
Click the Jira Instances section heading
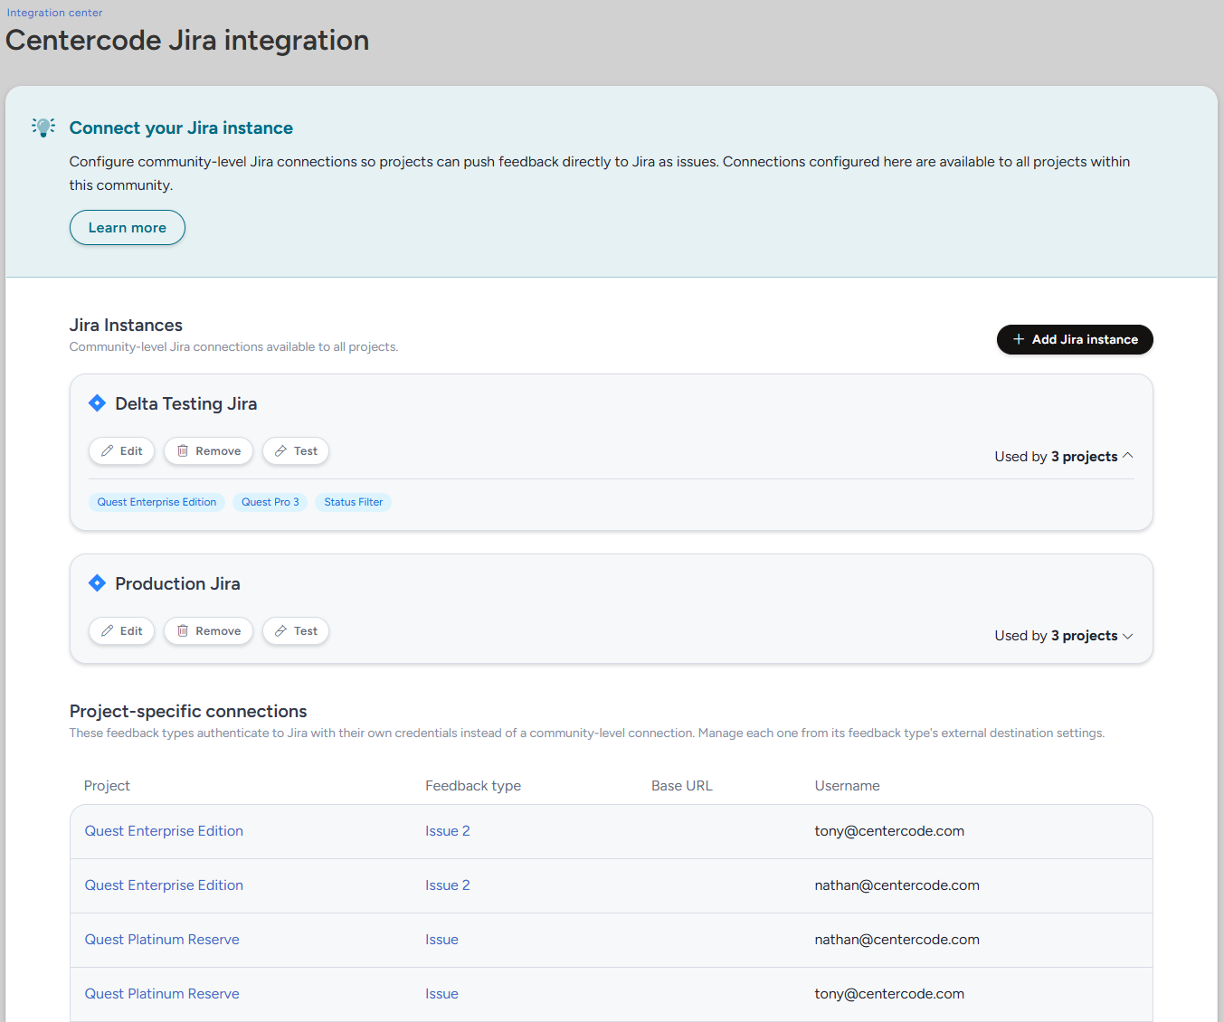pos(126,326)
